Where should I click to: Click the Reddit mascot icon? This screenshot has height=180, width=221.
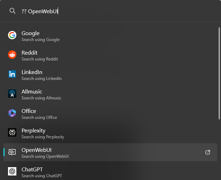[12, 55]
